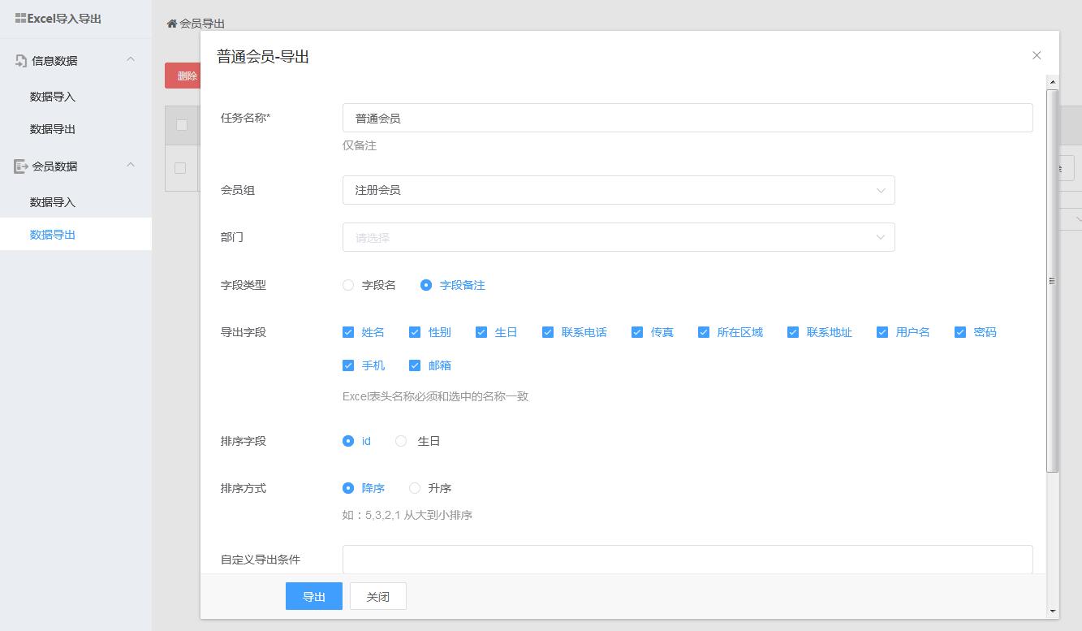This screenshot has height=631, width=1082.
Task: Uncheck the 邮箱 export field
Action: tap(415, 365)
